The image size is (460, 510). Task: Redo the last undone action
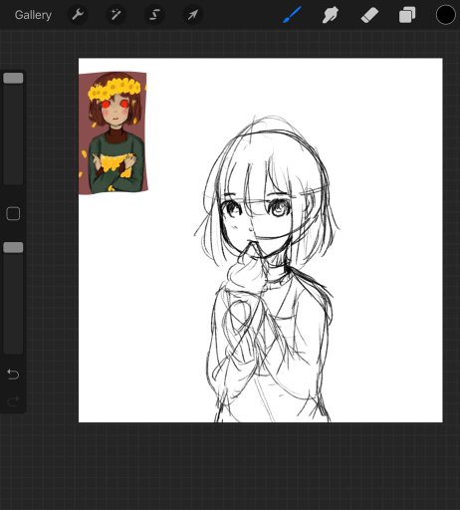13,401
